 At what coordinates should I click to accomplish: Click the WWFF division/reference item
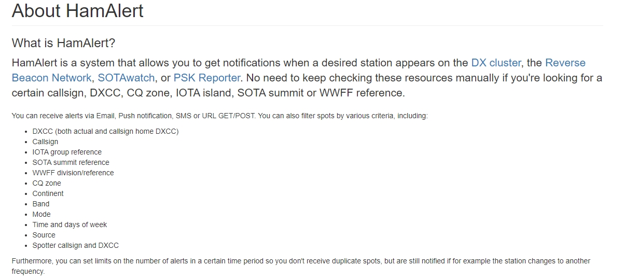(73, 173)
